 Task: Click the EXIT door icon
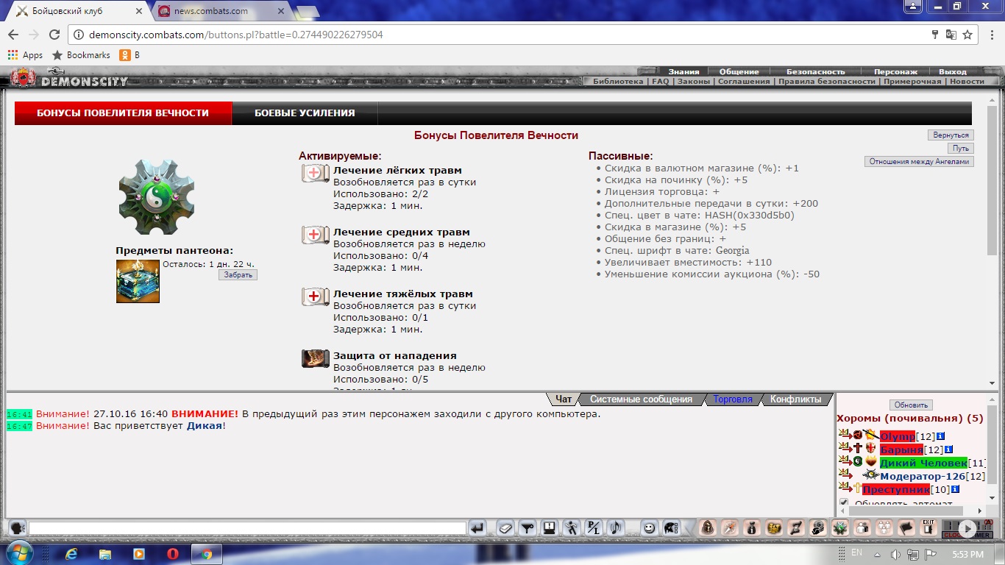tap(928, 527)
